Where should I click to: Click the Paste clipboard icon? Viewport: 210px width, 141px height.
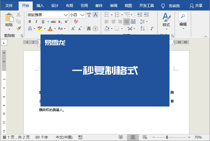(9, 17)
